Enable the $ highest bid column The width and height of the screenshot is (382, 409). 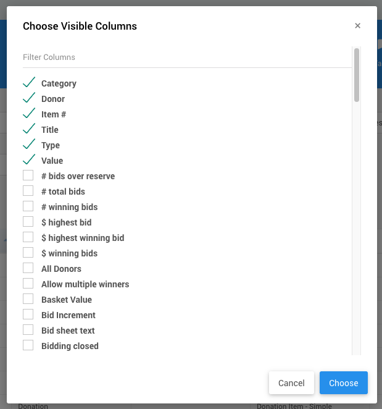28,222
